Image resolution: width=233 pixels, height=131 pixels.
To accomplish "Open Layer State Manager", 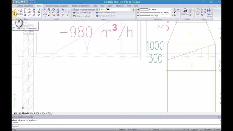I will pos(82,13).
